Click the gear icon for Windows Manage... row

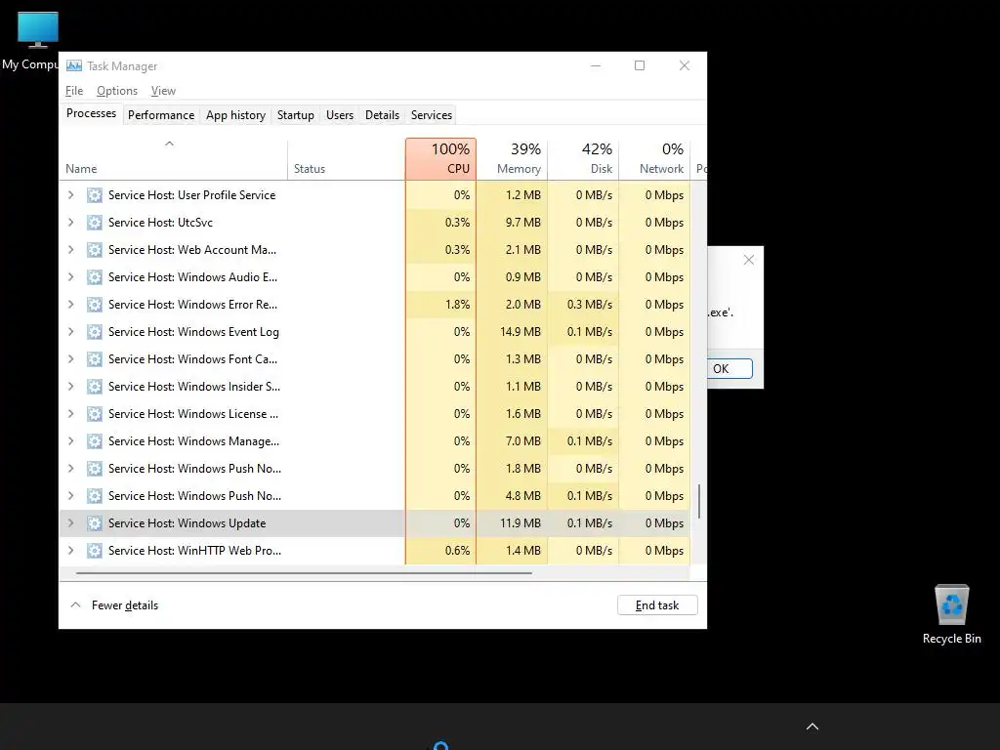coord(95,442)
